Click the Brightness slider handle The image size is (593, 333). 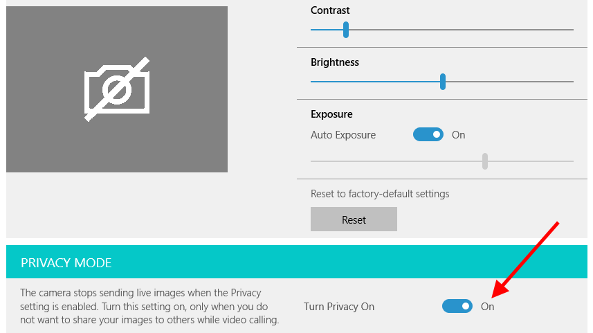443,82
